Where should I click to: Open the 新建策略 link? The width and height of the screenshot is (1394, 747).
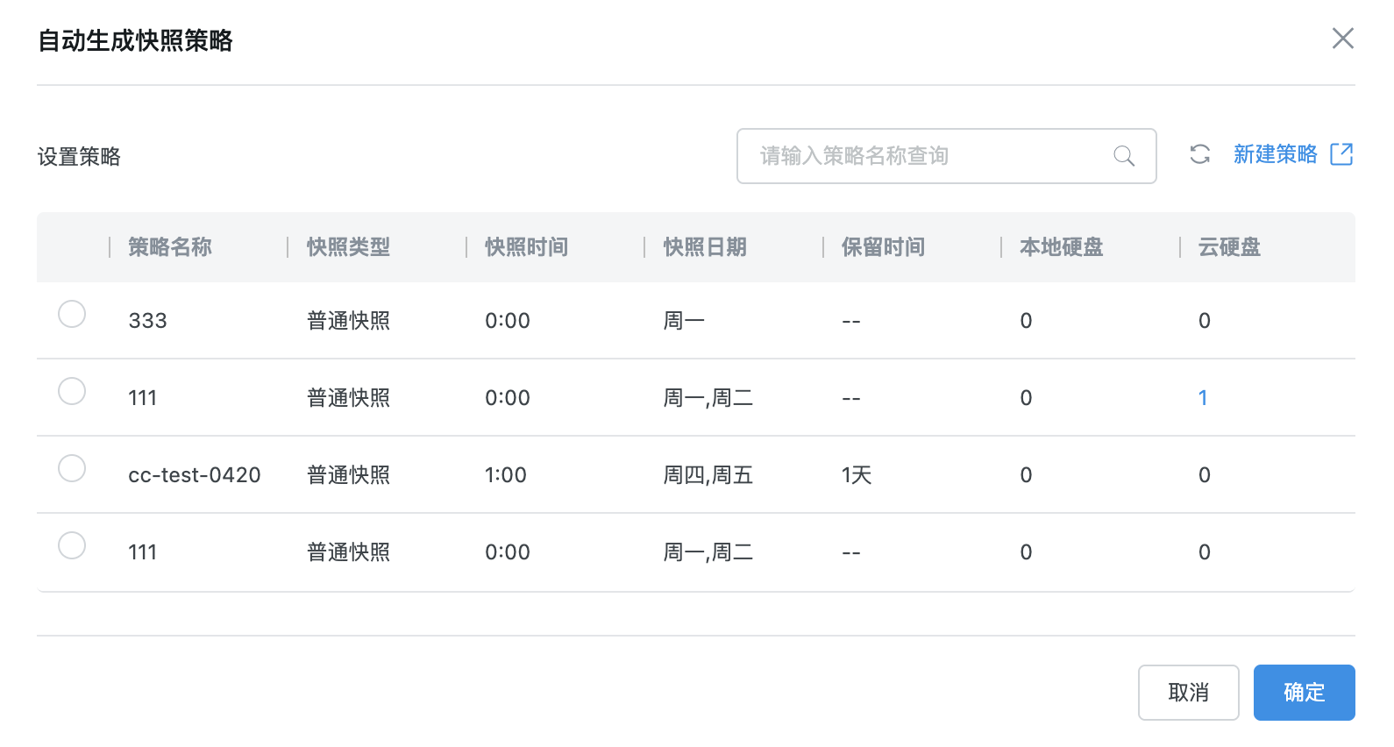point(1275,155)
